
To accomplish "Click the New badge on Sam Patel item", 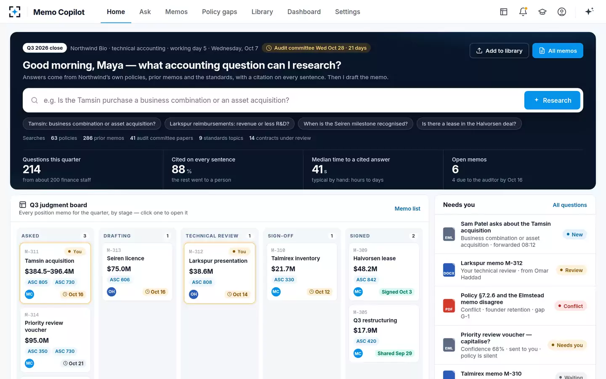I will (x=574, y=235).
